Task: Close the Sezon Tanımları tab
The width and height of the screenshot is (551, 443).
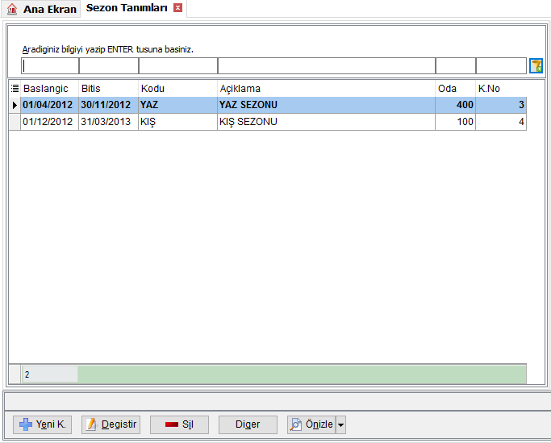Action: pyautogui.click(x=178, y=8)
